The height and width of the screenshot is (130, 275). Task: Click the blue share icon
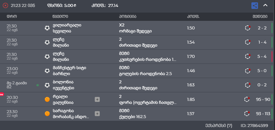(255, 6)
